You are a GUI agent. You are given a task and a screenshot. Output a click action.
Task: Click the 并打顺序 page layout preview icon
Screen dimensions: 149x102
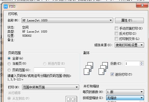(x=71, y=99)
